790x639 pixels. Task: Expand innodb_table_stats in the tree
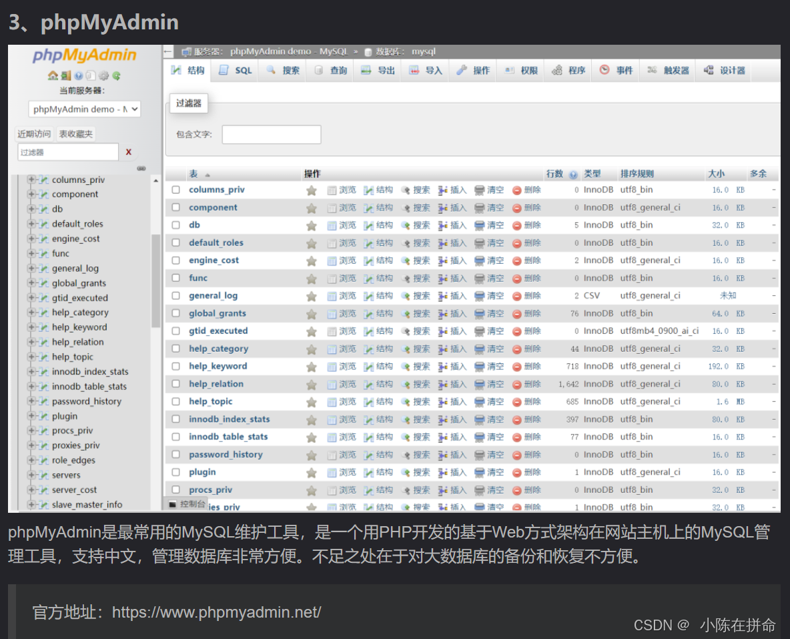31,387
